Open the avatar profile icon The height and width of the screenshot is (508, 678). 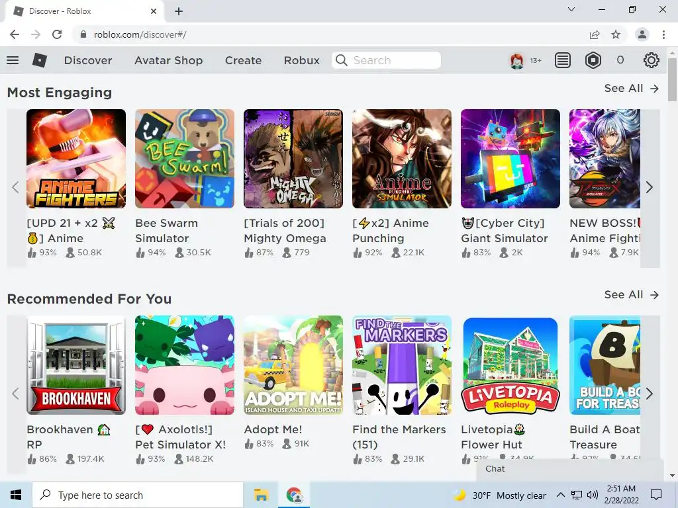[x=516, y=60]
